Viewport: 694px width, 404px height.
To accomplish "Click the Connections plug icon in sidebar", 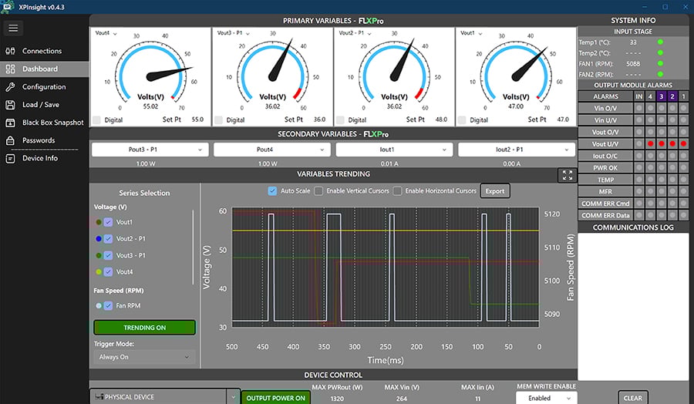I will [10, 51].
